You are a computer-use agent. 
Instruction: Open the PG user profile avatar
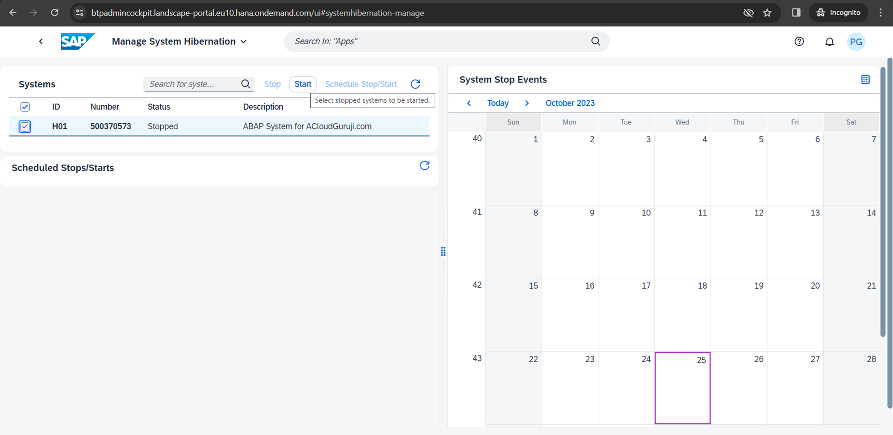click(855, 41)
